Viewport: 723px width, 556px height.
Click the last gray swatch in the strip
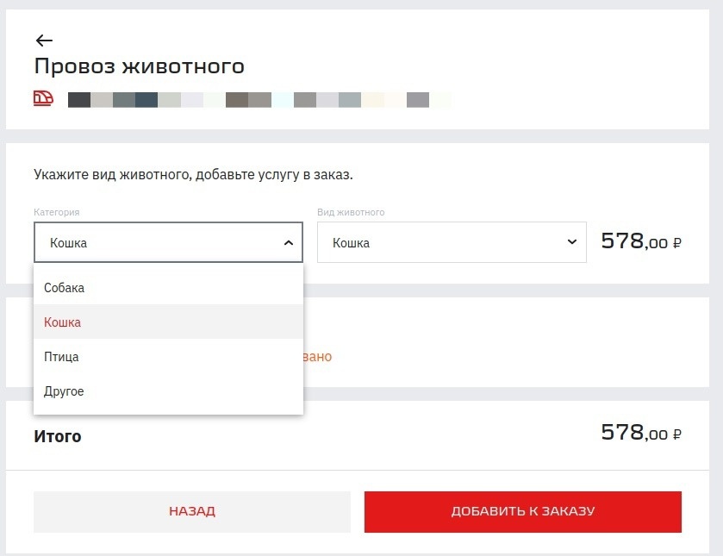click(x=419, y=99)
